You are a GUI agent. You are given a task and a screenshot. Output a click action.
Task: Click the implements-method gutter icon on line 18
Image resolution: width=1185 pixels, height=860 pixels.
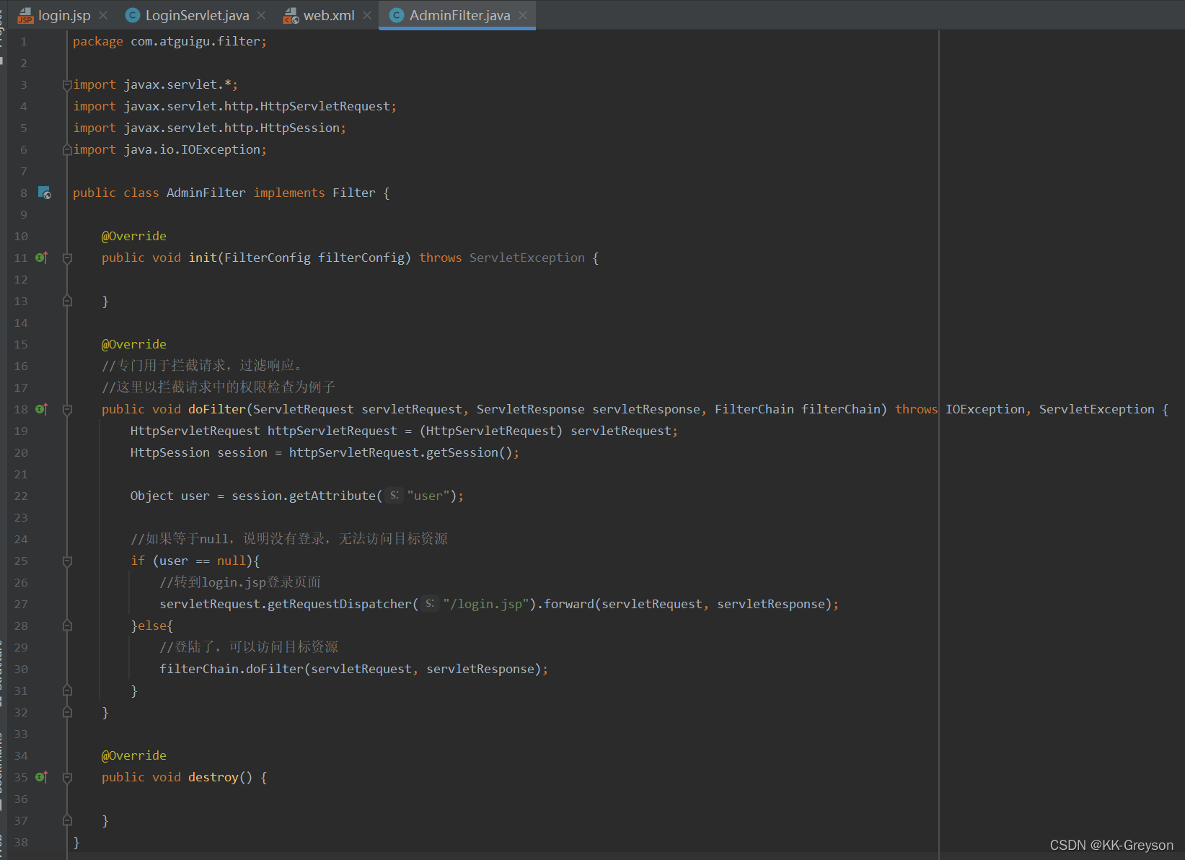(42, 409)
